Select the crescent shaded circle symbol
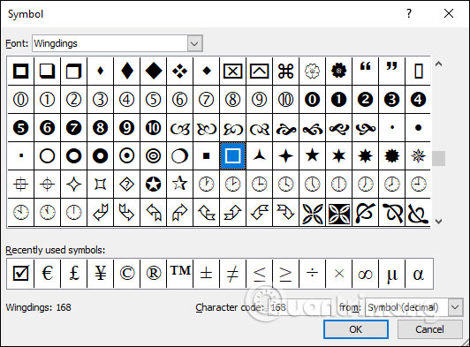Image resolution: width=470 pixels, height=347 pixels. (x=179, y=155)
